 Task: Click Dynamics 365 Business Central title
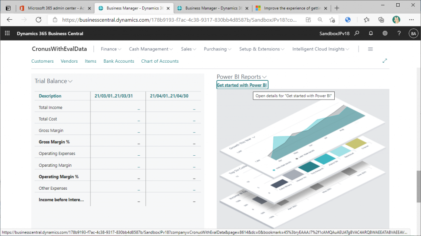coord(50,34)
